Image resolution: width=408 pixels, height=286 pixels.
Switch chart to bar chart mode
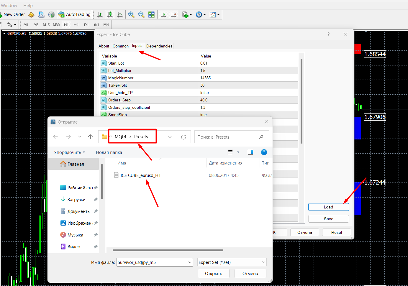[100, 14]
